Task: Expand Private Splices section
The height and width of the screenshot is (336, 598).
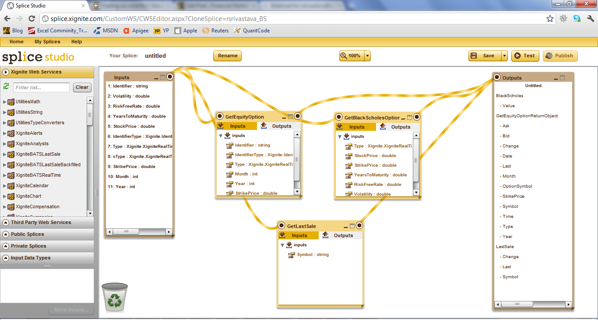Action: (47, 246)
